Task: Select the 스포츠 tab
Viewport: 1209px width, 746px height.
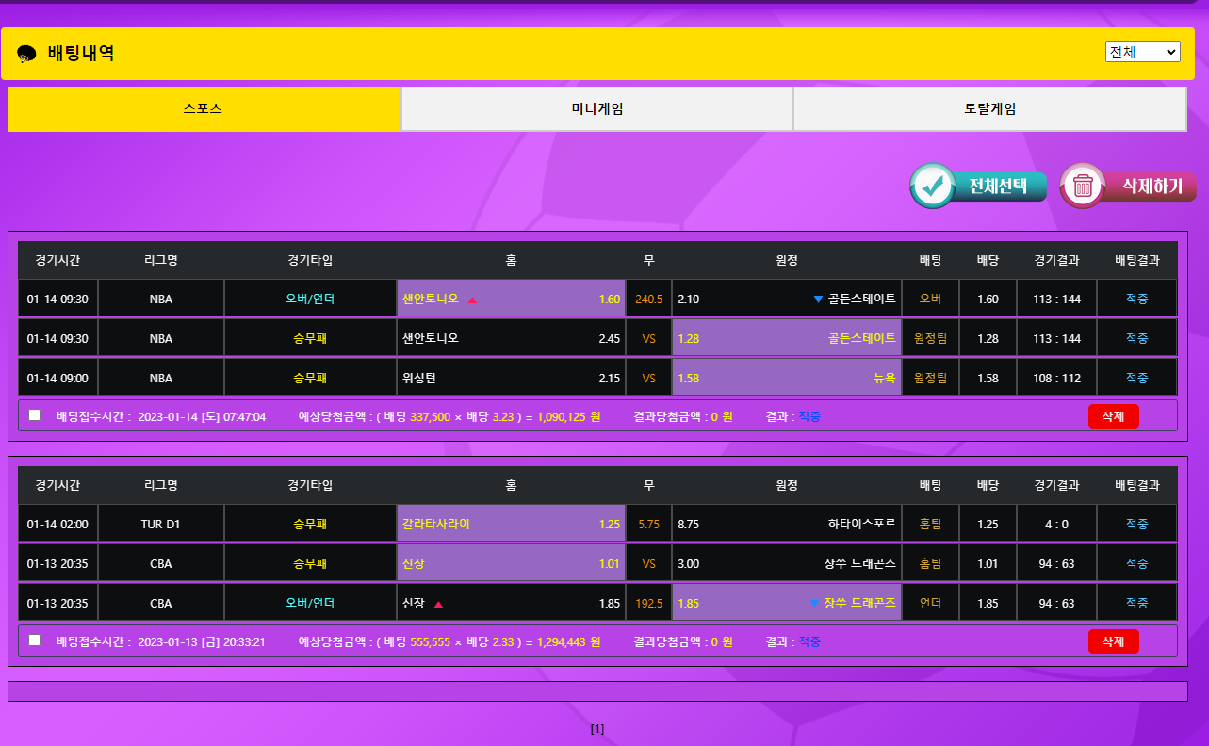Action: click(204, 109)
